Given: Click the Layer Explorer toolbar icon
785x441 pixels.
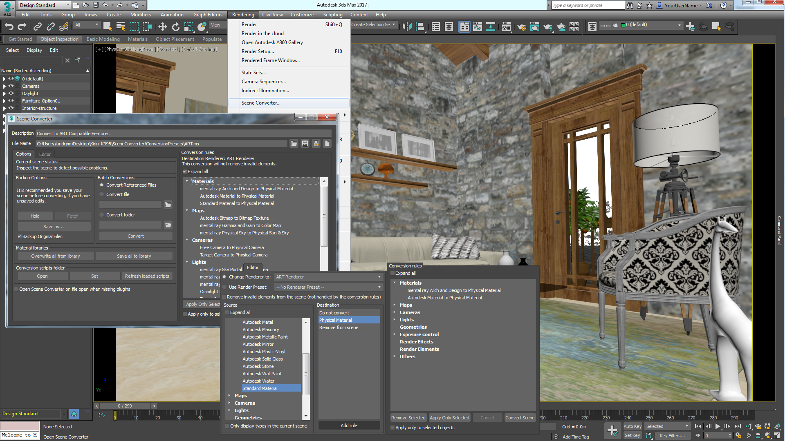Looking at the screenshot, I should coord(449,27).
